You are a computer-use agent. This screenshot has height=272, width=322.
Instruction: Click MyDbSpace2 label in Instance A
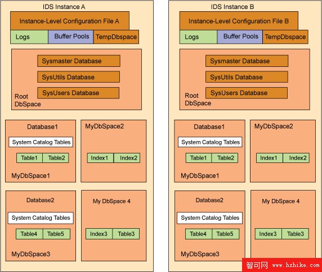(105, 126)
